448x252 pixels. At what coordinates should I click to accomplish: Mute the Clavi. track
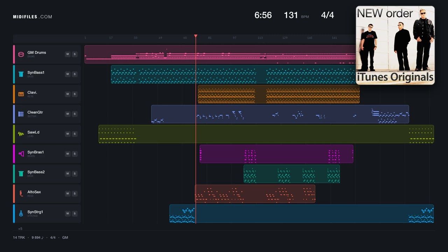tap(68, 94)
